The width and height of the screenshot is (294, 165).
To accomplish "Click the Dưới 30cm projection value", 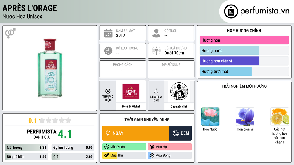I will click(174, 53).
